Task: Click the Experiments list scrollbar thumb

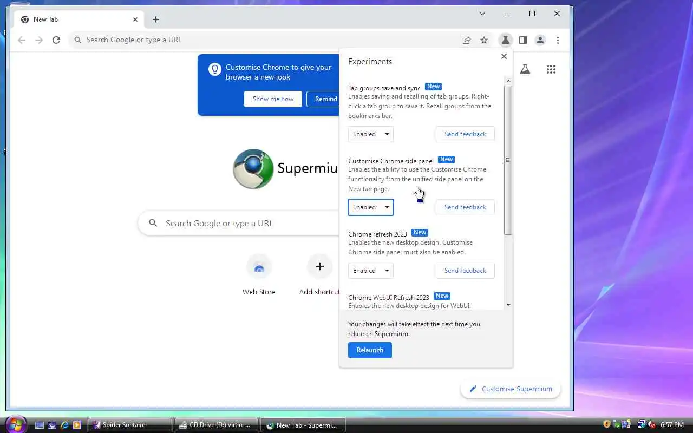Action: click(508, 160)
